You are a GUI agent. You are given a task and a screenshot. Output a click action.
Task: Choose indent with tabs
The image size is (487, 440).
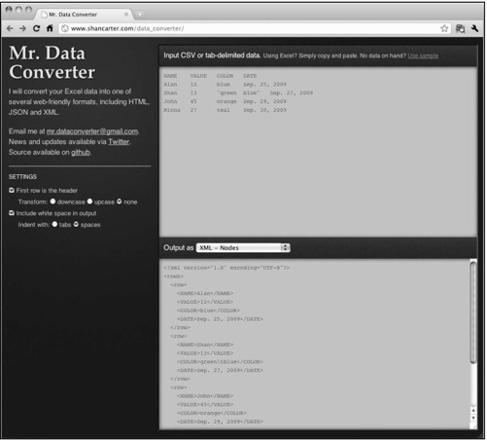[54, 224]
